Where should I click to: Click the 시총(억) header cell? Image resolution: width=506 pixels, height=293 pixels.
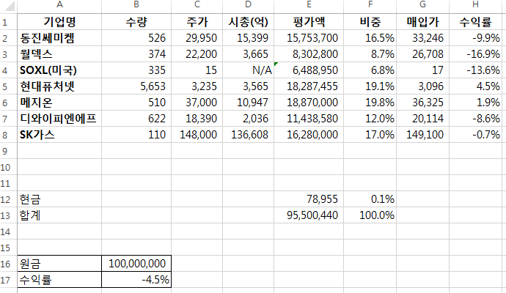tap(248, 22)
